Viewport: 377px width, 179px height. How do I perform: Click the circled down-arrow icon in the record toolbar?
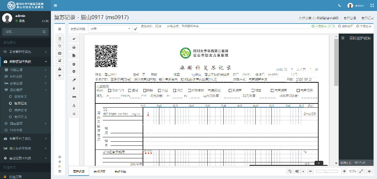tap(74, 71)
